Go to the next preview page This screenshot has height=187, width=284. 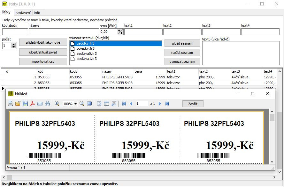click(160, 104)
